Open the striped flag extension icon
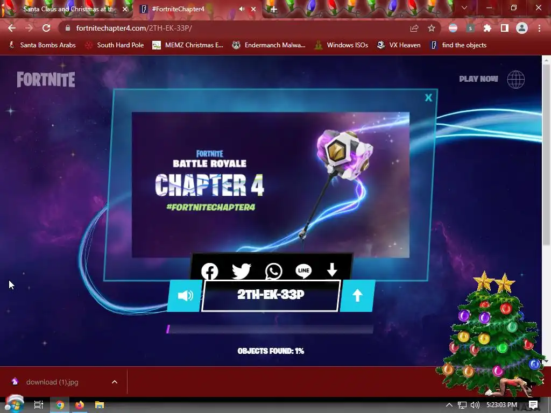The image size is (551, 413). point(453,28)
